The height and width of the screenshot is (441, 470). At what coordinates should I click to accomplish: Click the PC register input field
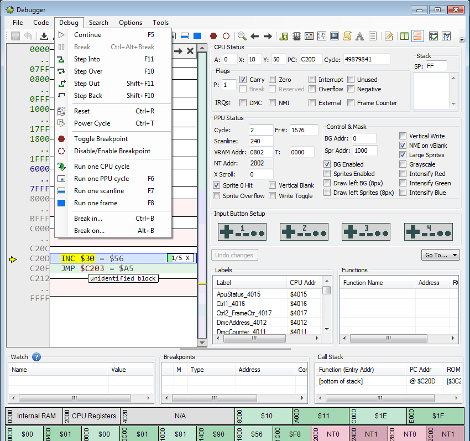tap(311, 59)
